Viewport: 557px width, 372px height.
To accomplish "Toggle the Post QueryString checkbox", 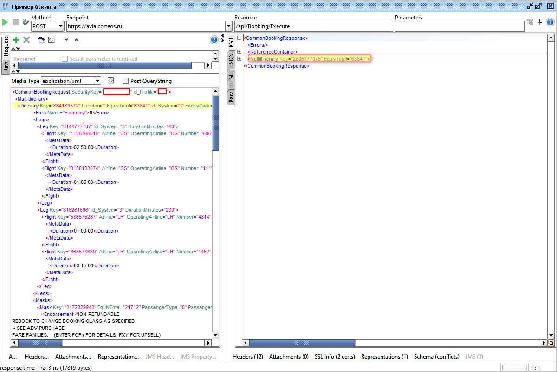I will click(125, 81).
